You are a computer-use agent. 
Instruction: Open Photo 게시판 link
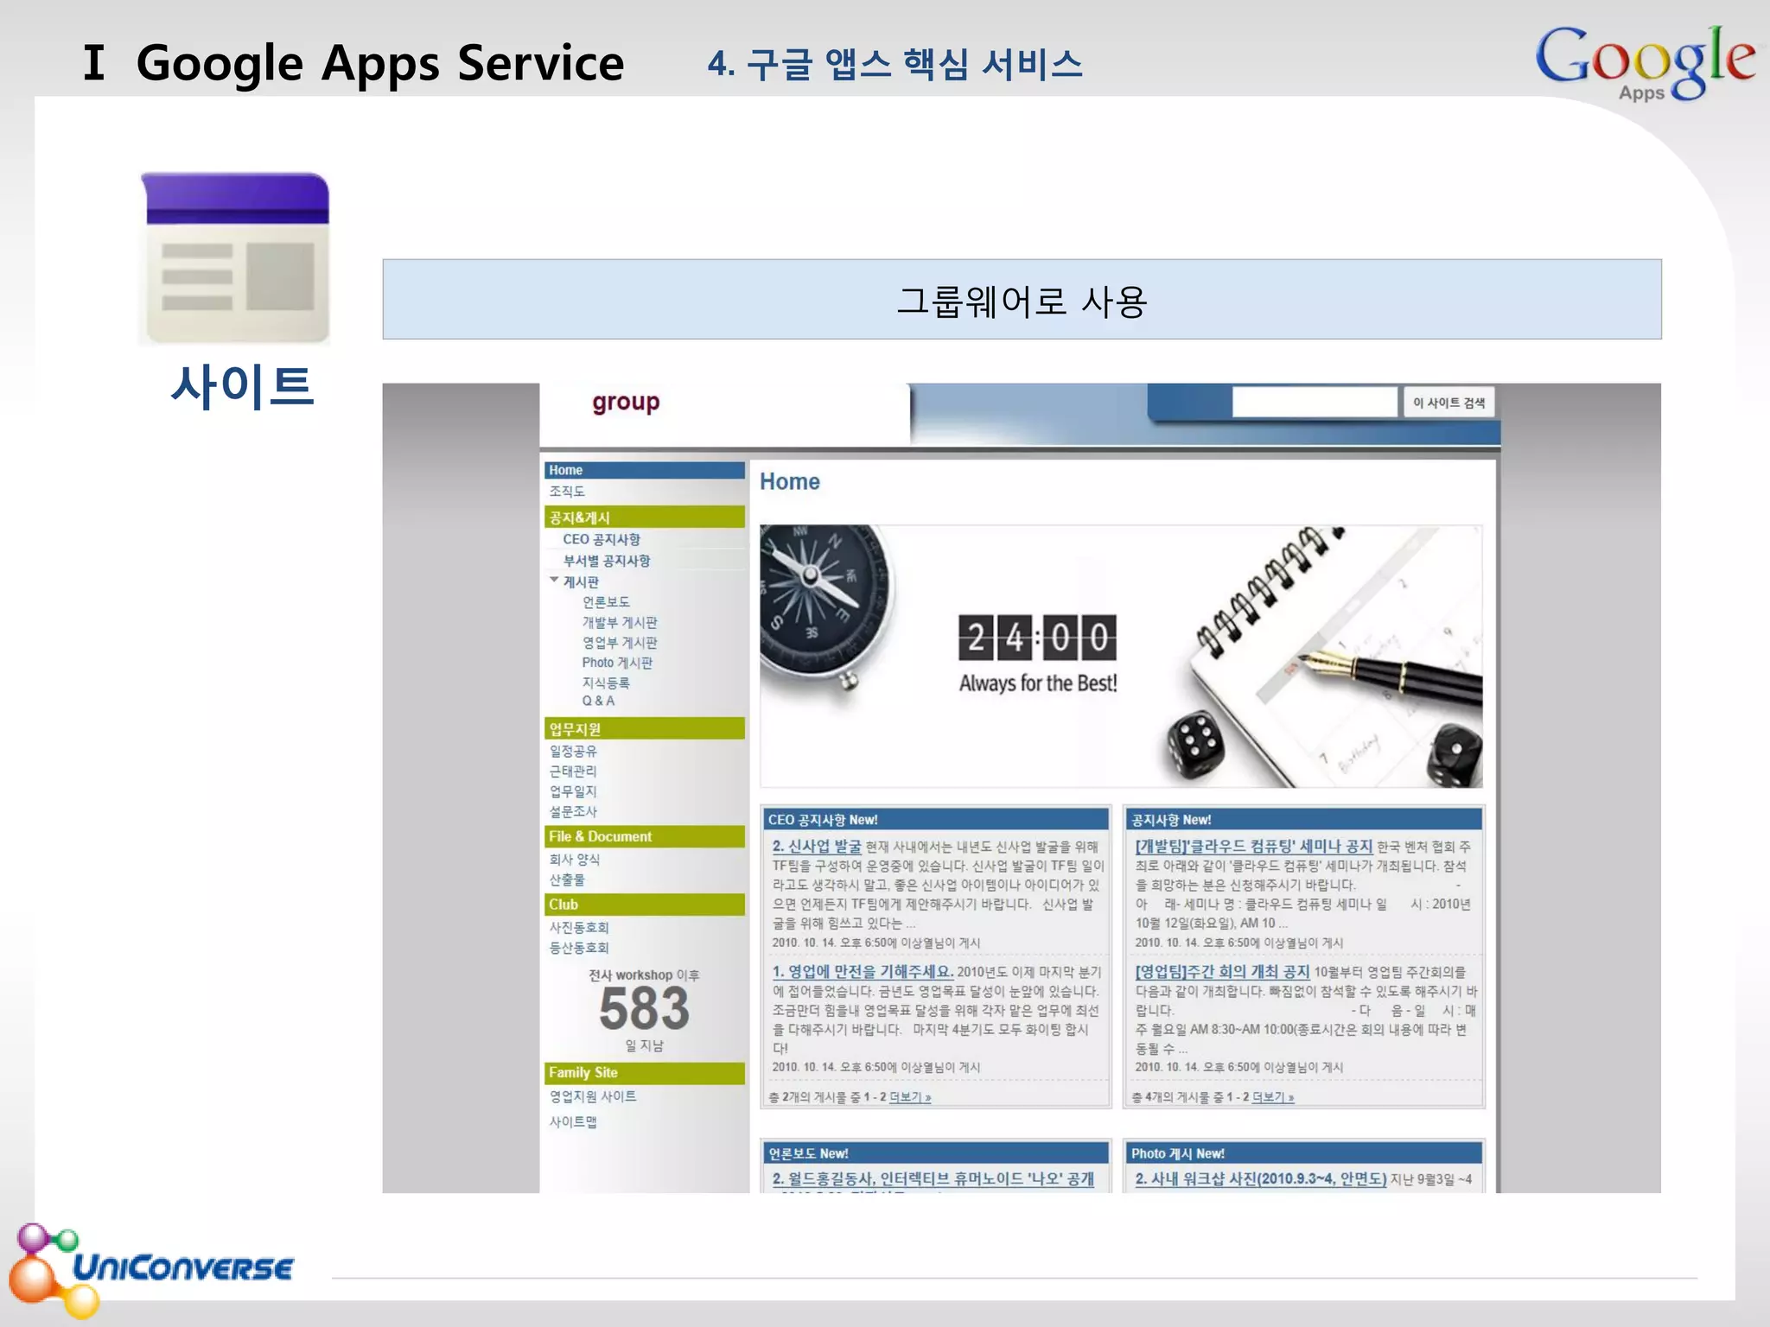(617, 663)
